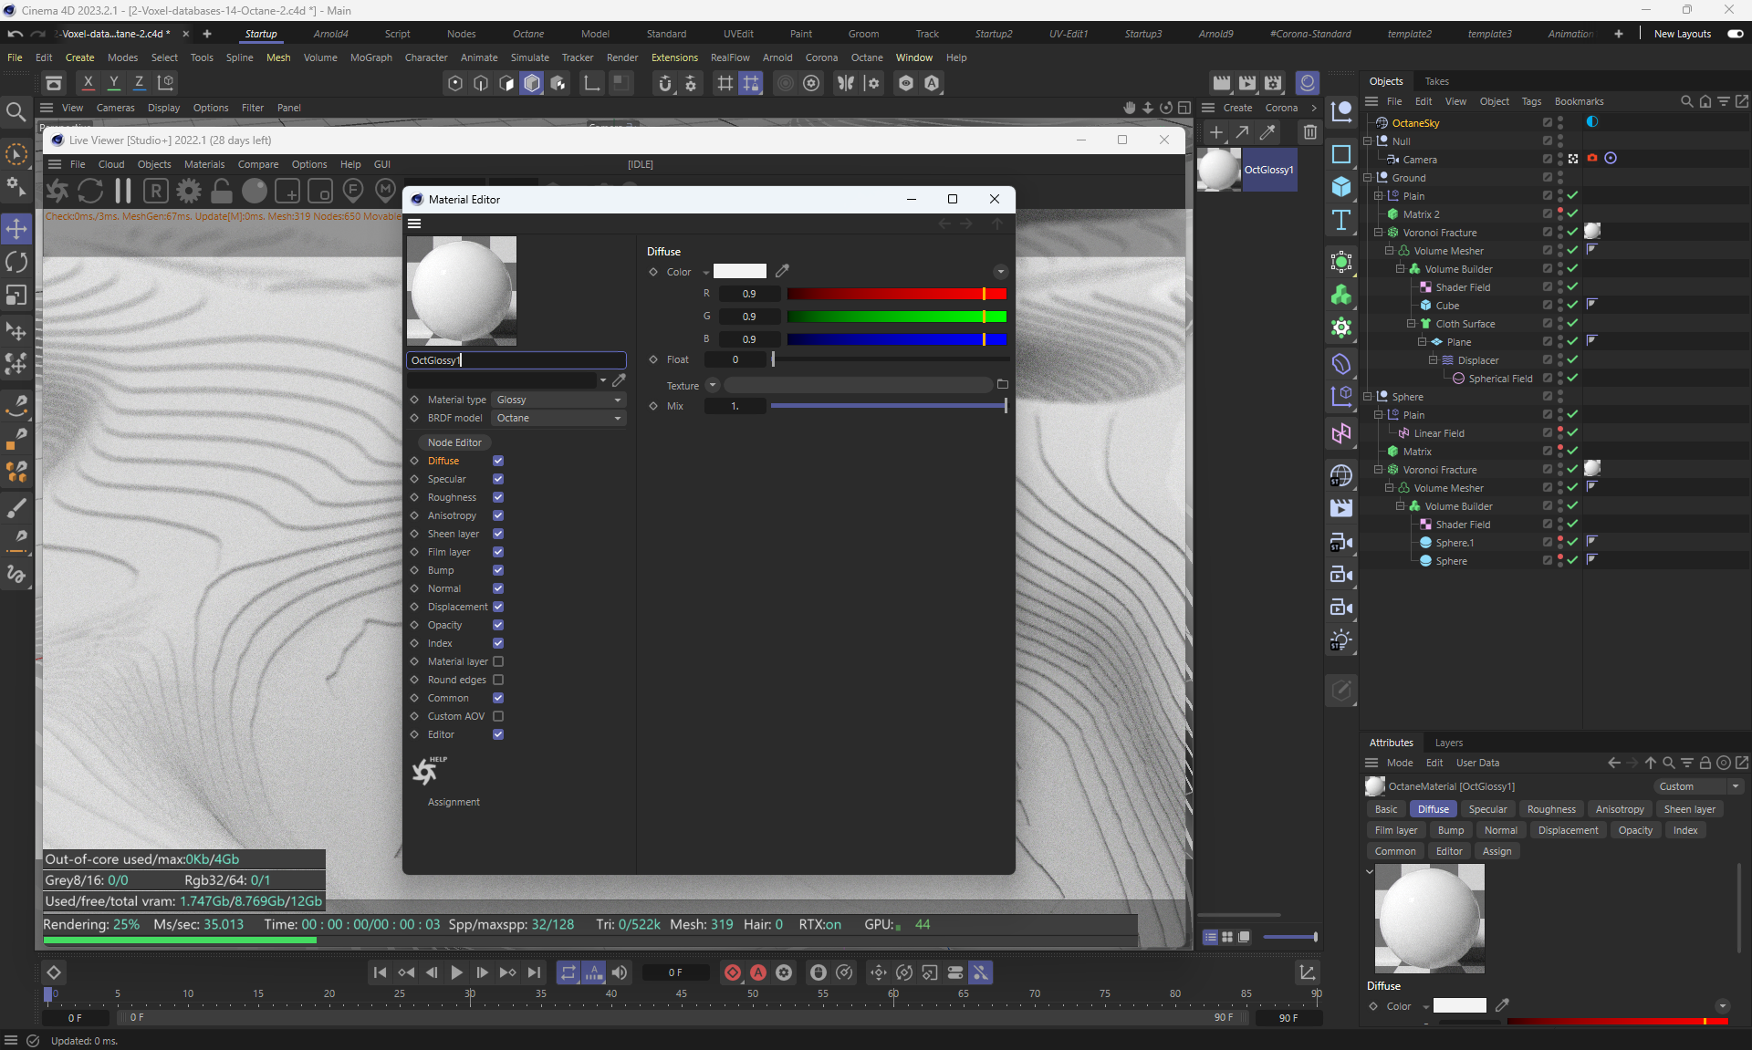The width and height of the screenshot is (1752, 1050).
Task: Click the Live Viewer lock resolution icon
Action: point(222,191)
